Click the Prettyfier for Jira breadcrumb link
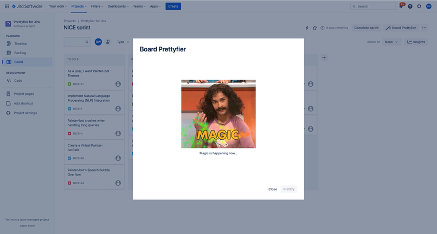 [93, 21]
